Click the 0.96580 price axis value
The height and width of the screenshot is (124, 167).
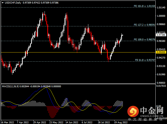[x=161, y=41]
